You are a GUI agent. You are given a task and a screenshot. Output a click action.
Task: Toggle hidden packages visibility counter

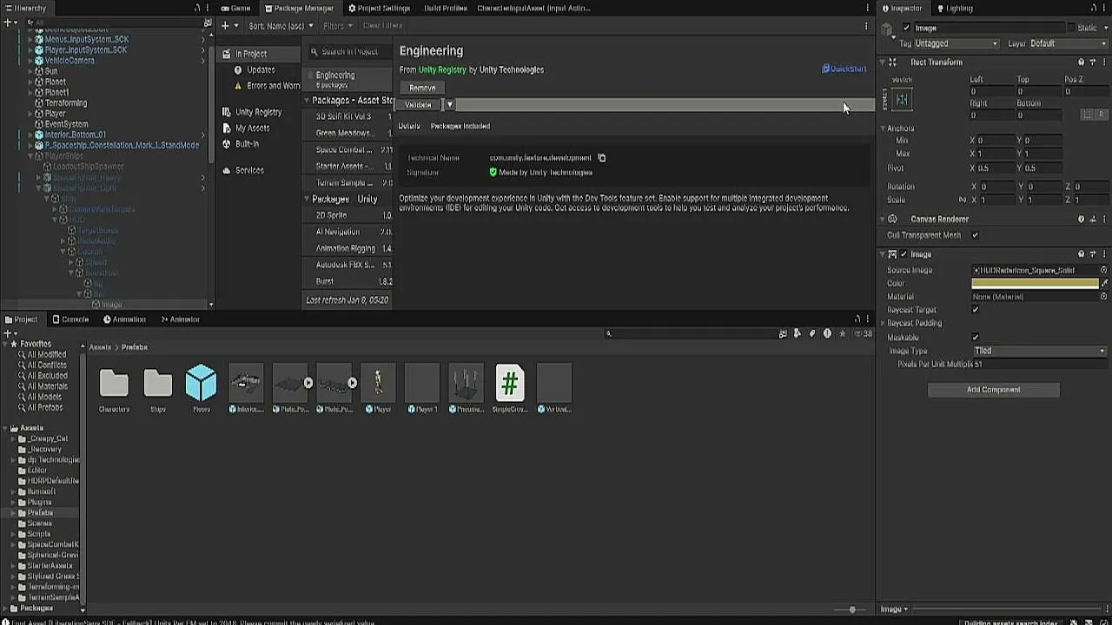(864, 333)
